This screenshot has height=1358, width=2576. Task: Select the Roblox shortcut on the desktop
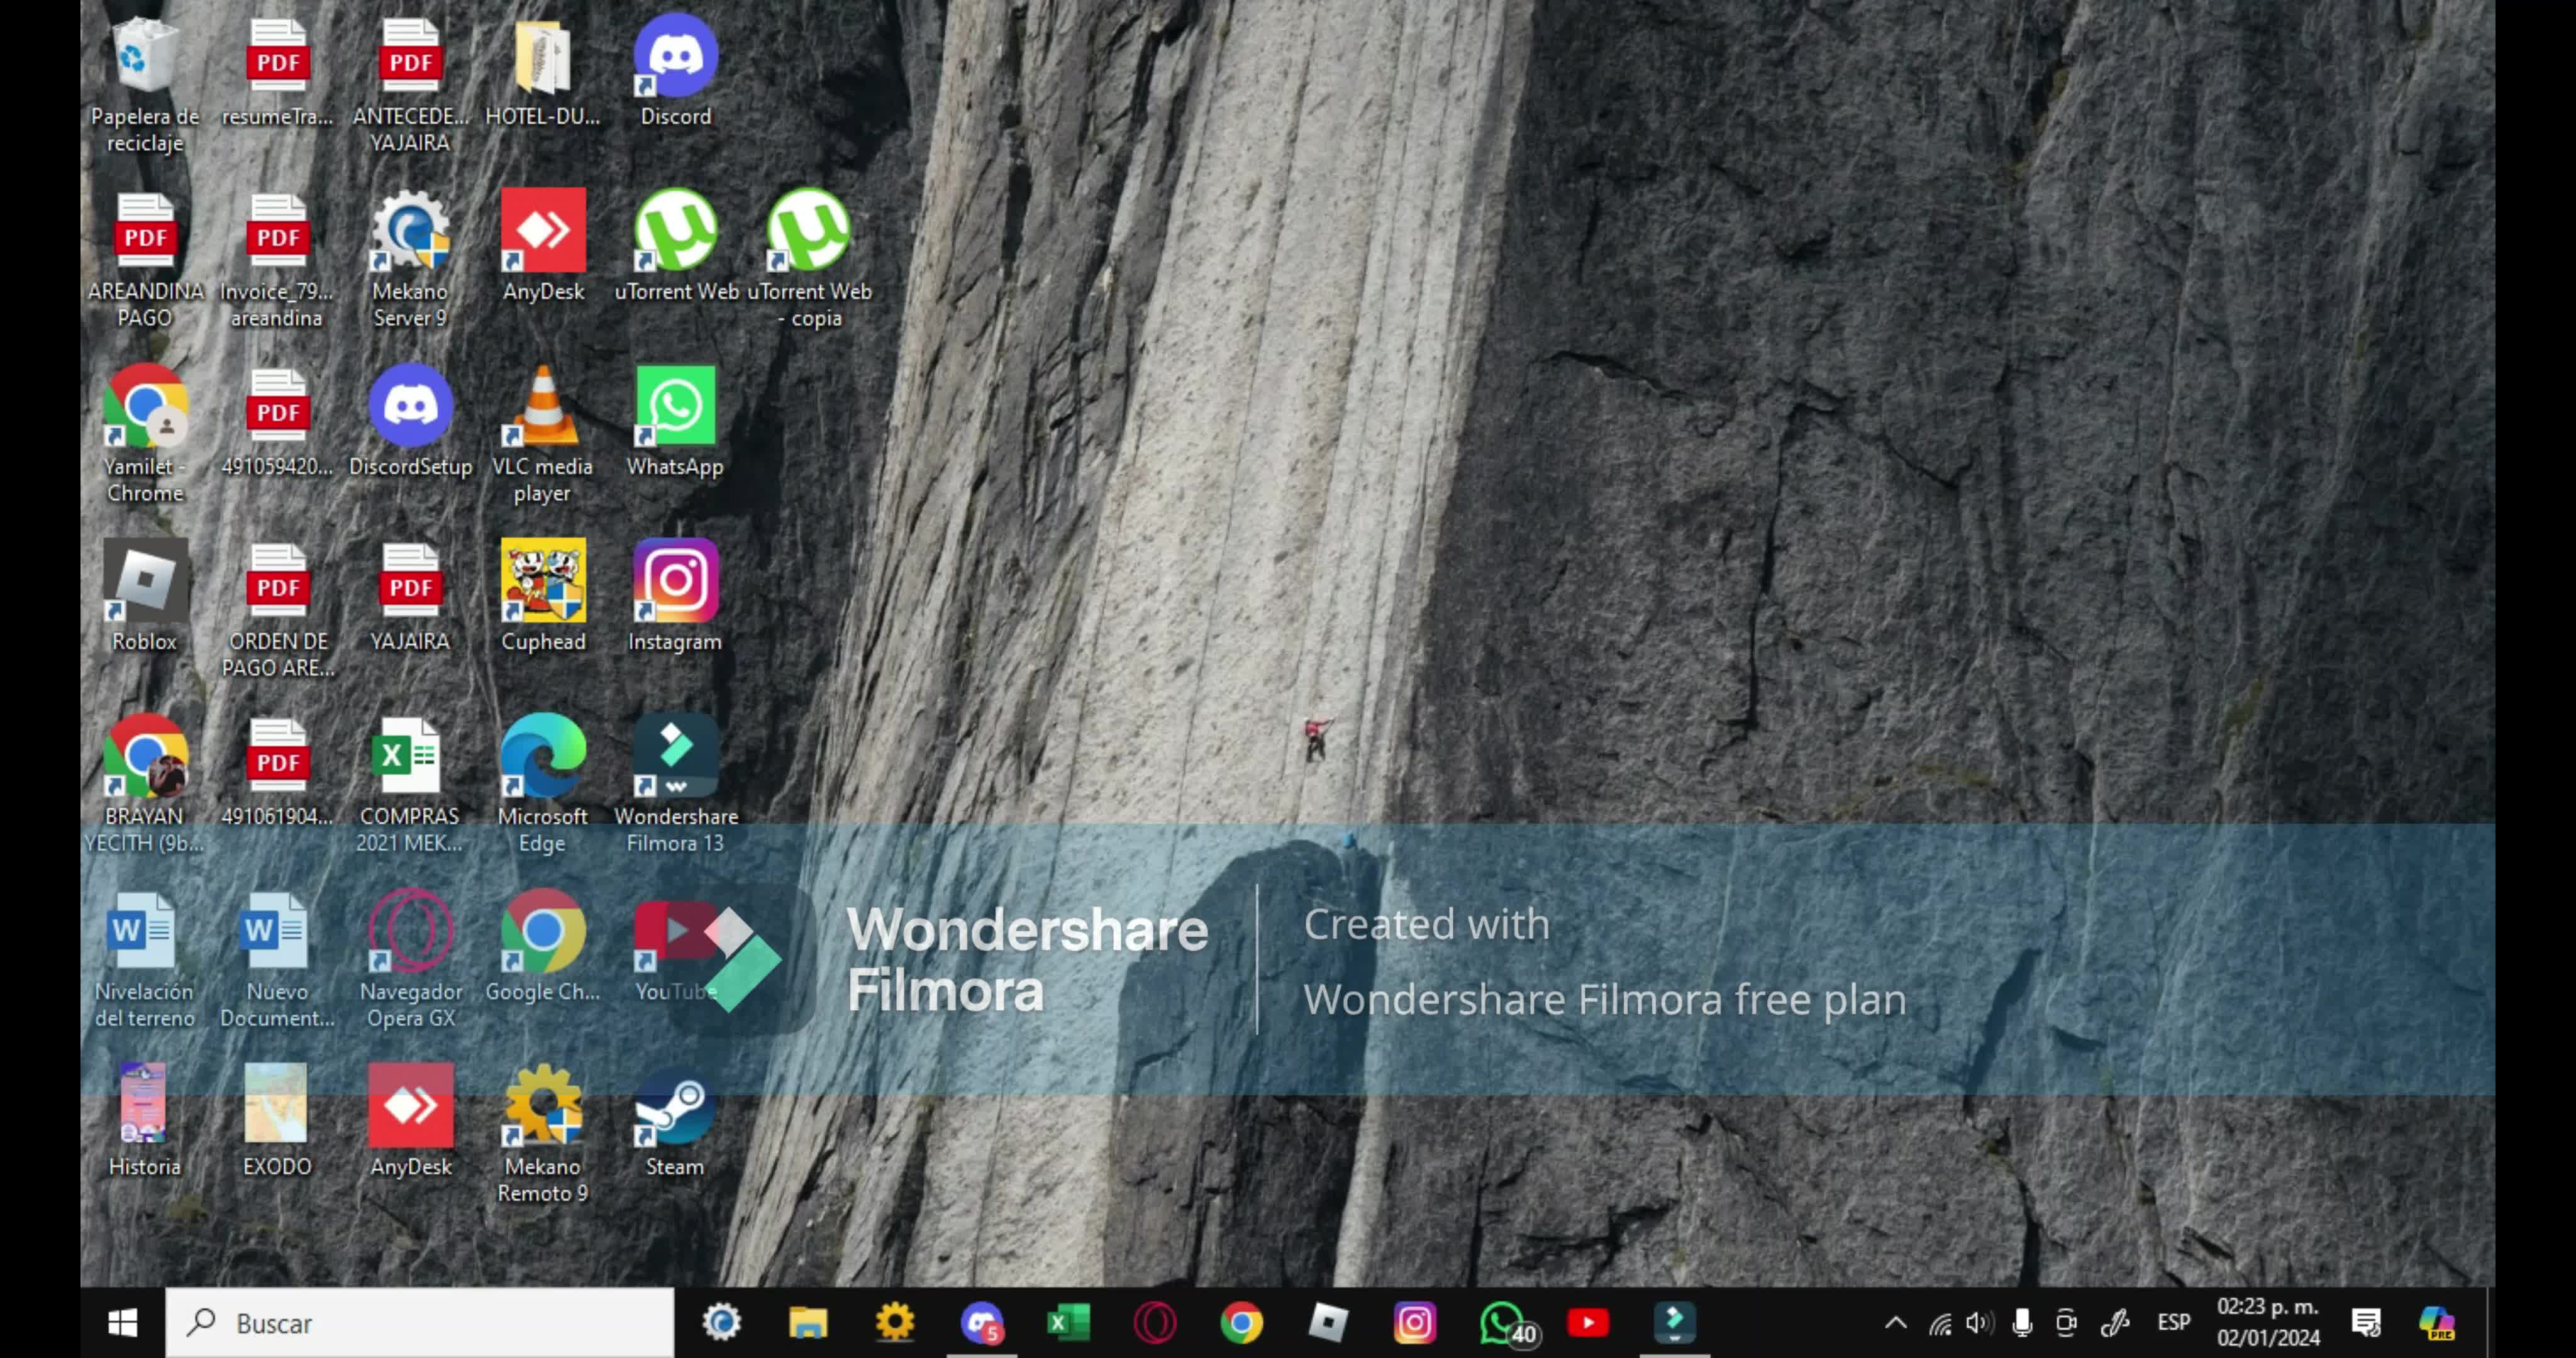[145, 597]
